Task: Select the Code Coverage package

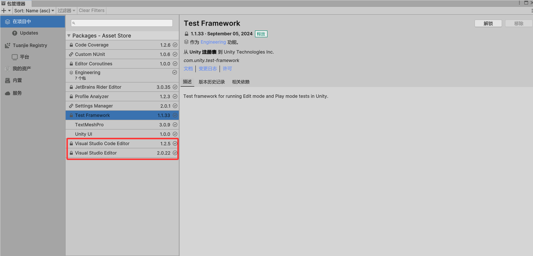Action: point(122,45)
